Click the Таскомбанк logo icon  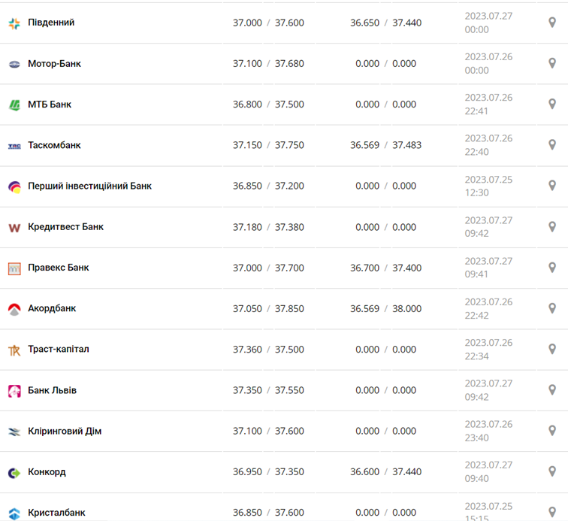pos(14,146)
